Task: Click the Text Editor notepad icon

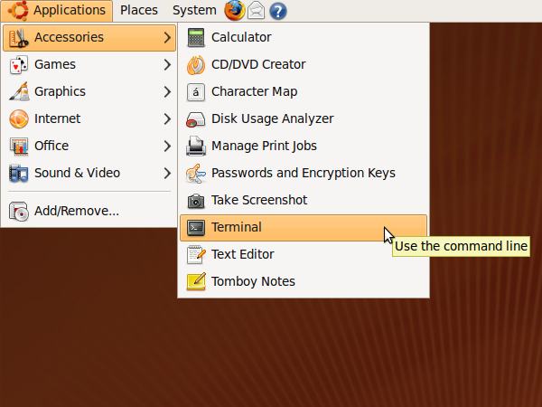Action: (196, 254)
